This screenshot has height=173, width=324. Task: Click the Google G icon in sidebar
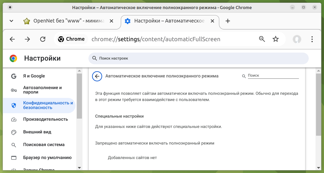[x=14, y=76]
